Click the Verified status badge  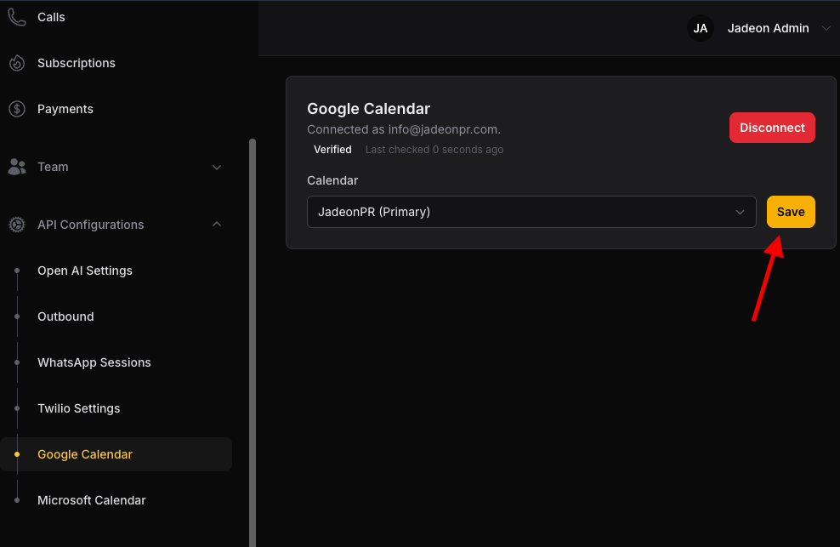pos(332,150)
